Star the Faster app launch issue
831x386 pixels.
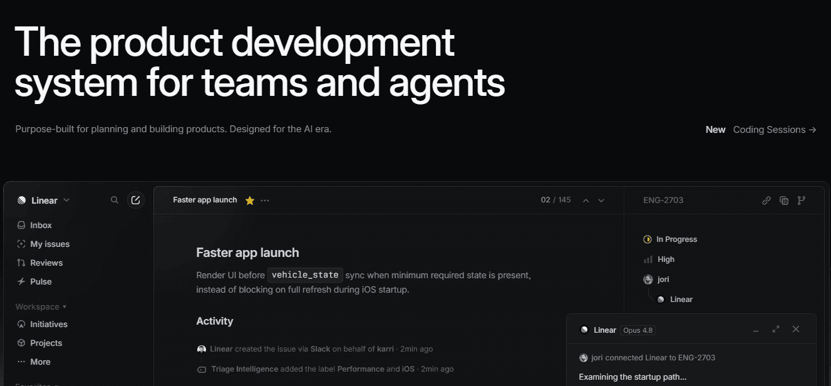(x=250, y=201)
